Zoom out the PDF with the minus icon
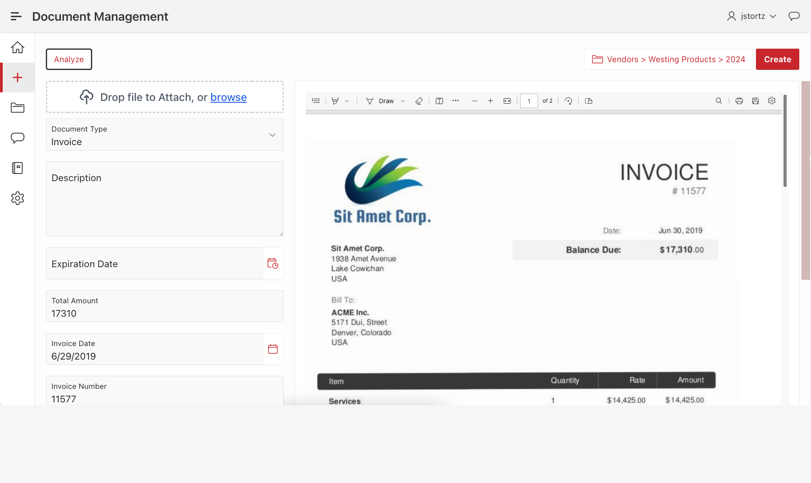The image size is (811, 483). [475, 101]
